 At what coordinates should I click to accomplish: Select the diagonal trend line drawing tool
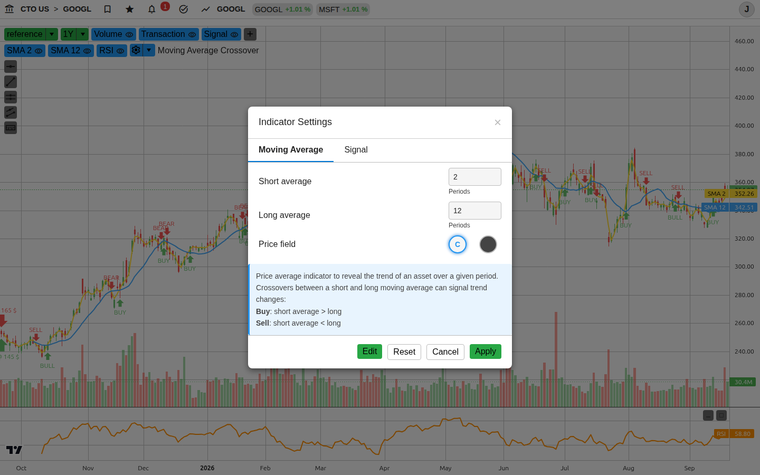tap(11, 82)
